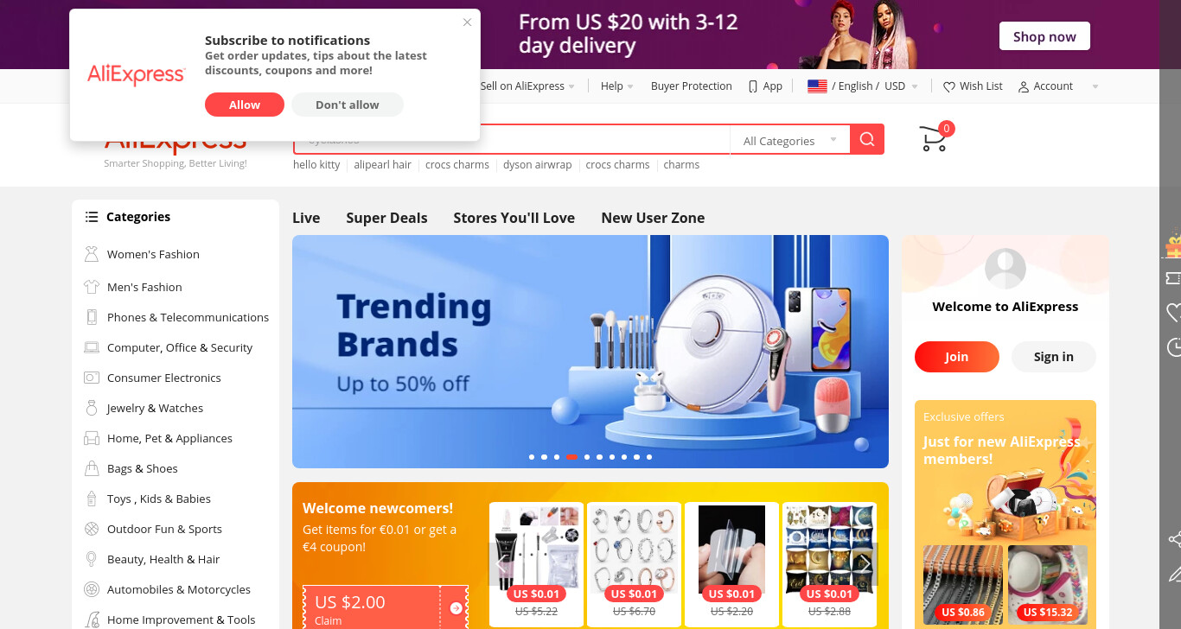
Task: Click the Women's Fashion dress icon
Action: coord(92,254)
